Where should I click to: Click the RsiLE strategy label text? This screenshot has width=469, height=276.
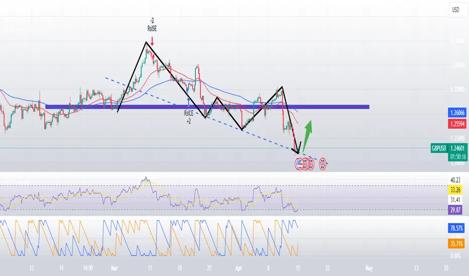pyautogui.click(x=188, y=113)
